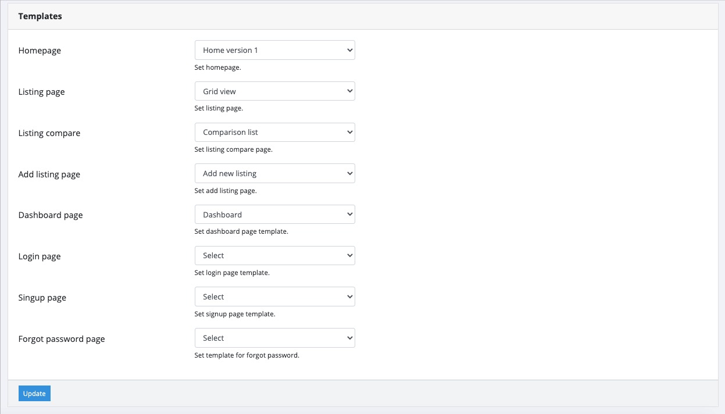Click 'Set login page template.' hint

coord(232,273)
